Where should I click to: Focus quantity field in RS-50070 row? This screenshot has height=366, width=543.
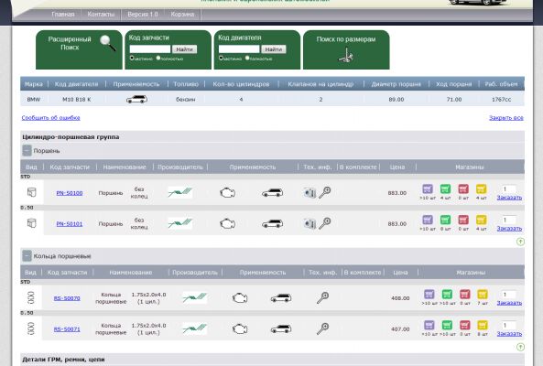pos(509,295)
